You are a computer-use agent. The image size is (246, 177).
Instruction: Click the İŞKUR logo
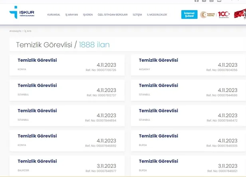(22, 12)
